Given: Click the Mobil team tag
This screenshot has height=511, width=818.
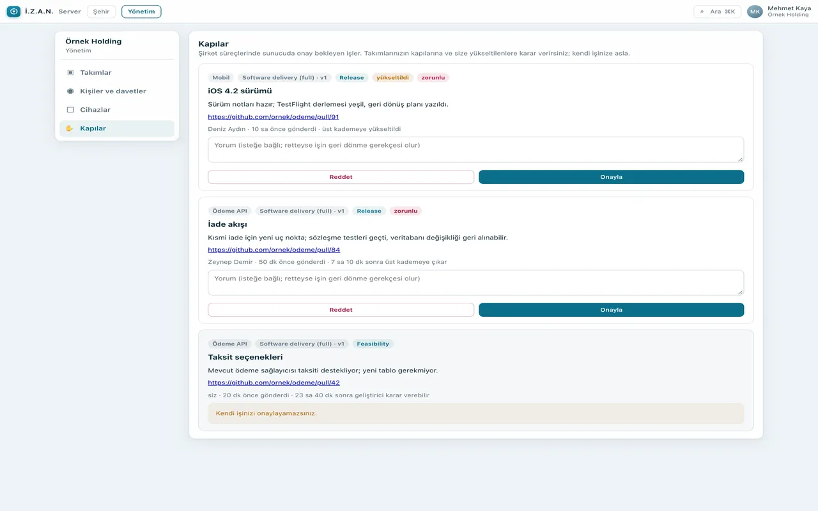Looking at the screenshot, I should pyautogui.click(x=221, y=78).
